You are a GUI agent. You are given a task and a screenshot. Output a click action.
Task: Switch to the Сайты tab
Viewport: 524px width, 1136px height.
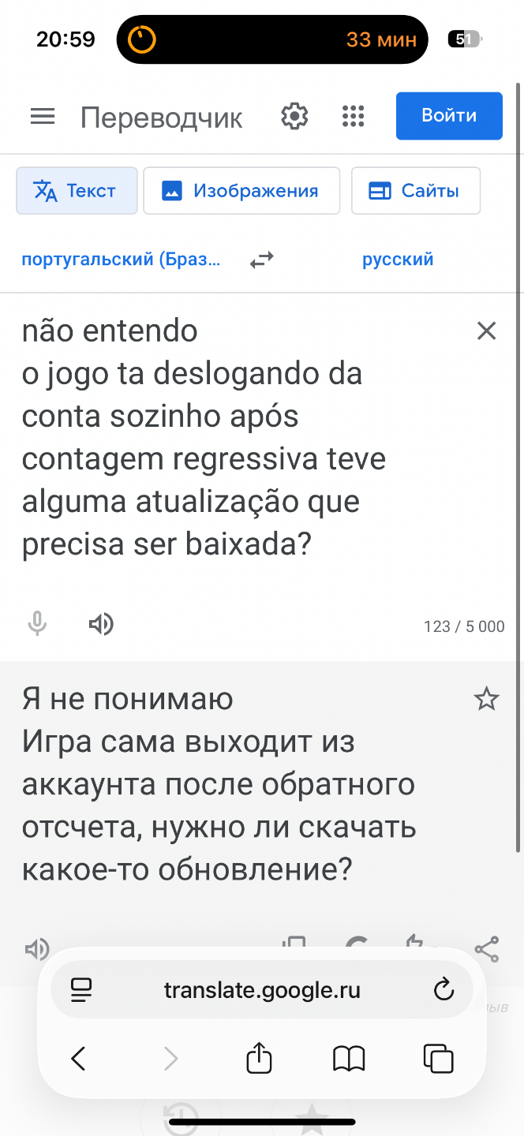click(415, 191)
